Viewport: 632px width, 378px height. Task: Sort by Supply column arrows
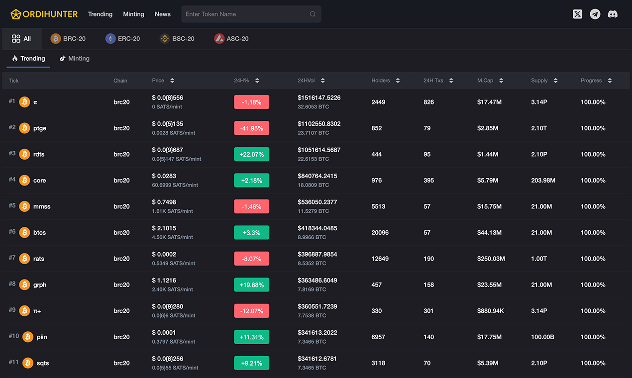click(x=555, y=81)
